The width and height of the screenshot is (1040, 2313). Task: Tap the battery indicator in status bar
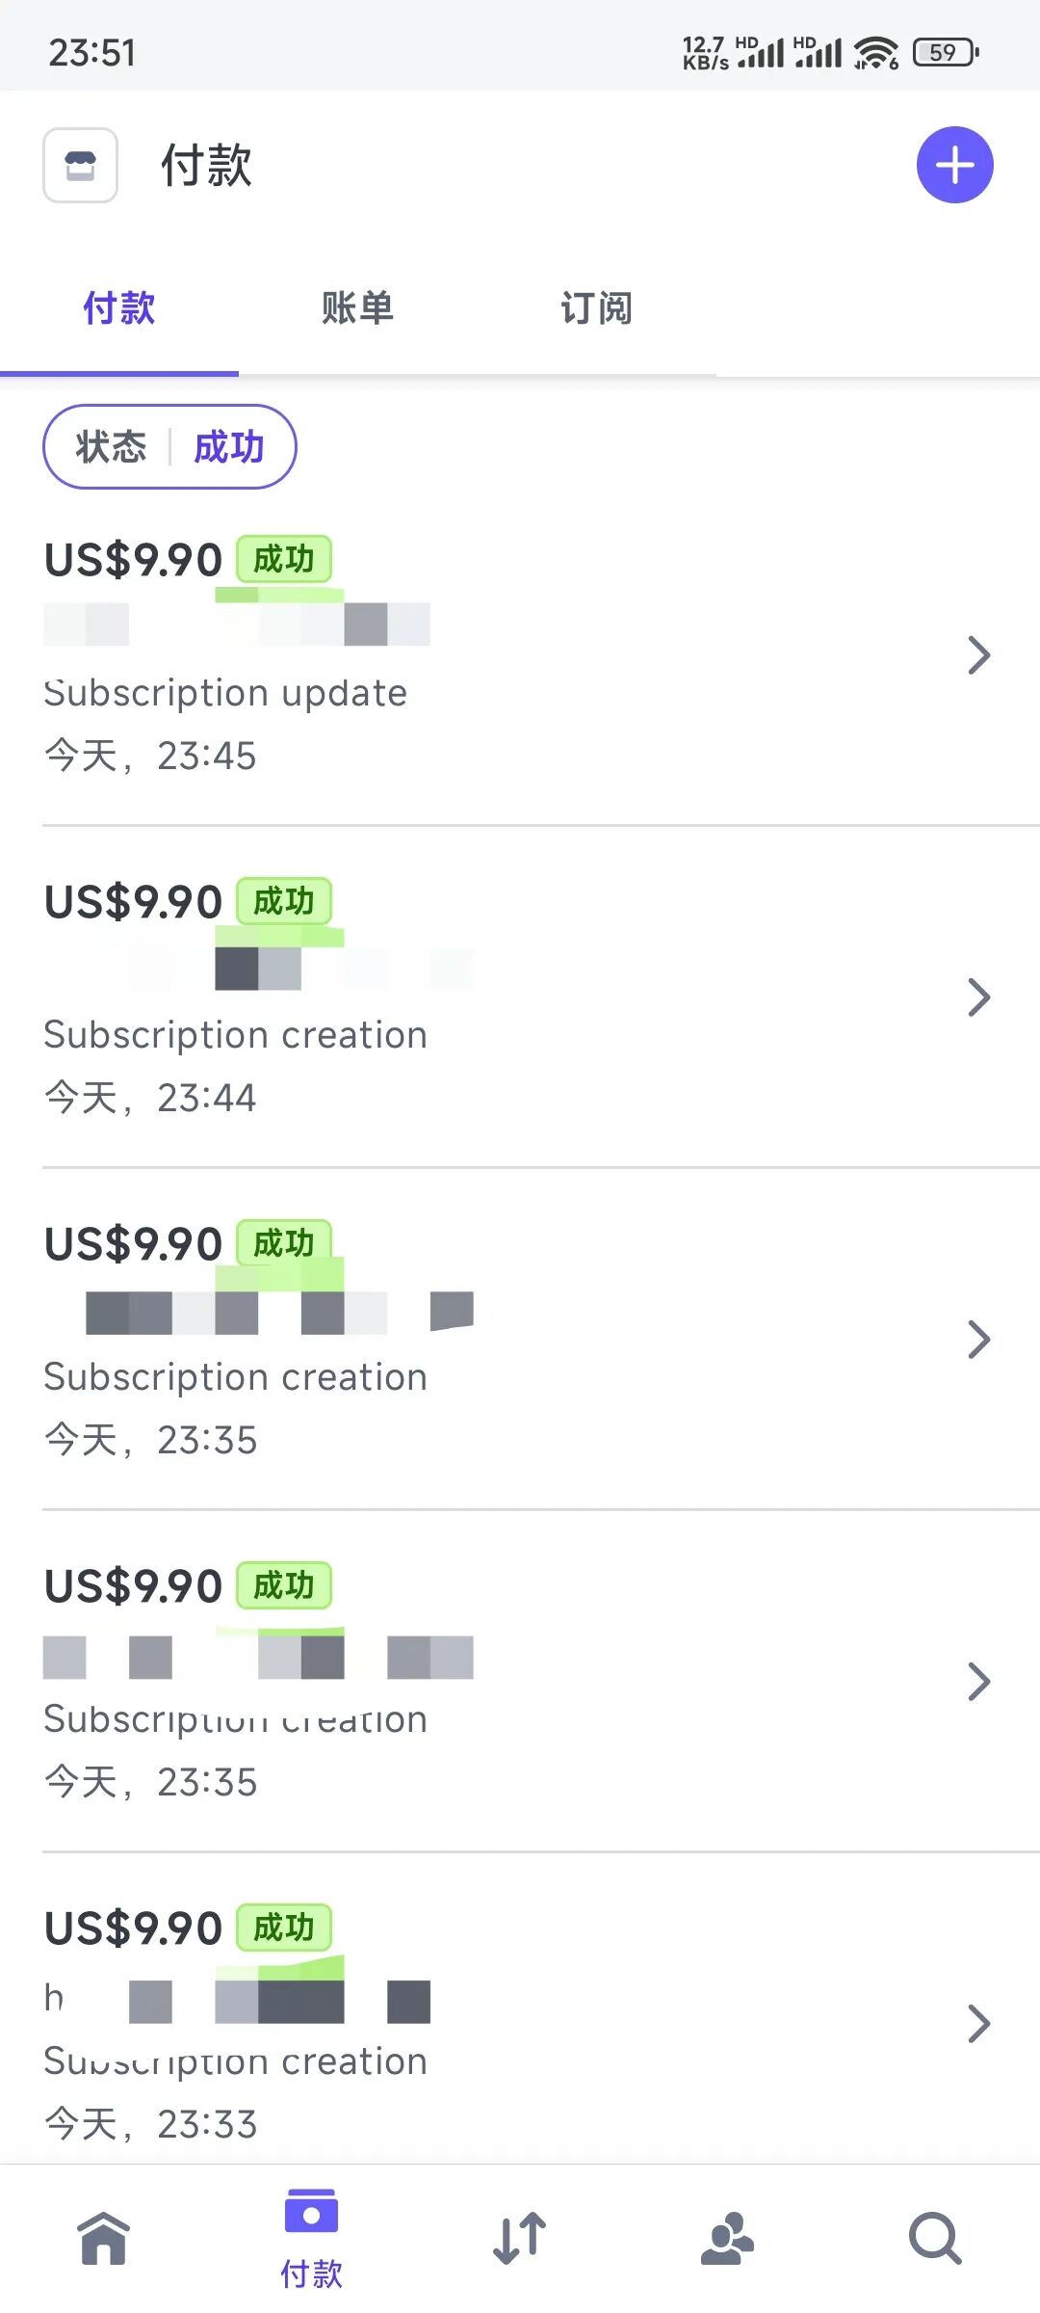pyautogui.click(x=946, y=52)
